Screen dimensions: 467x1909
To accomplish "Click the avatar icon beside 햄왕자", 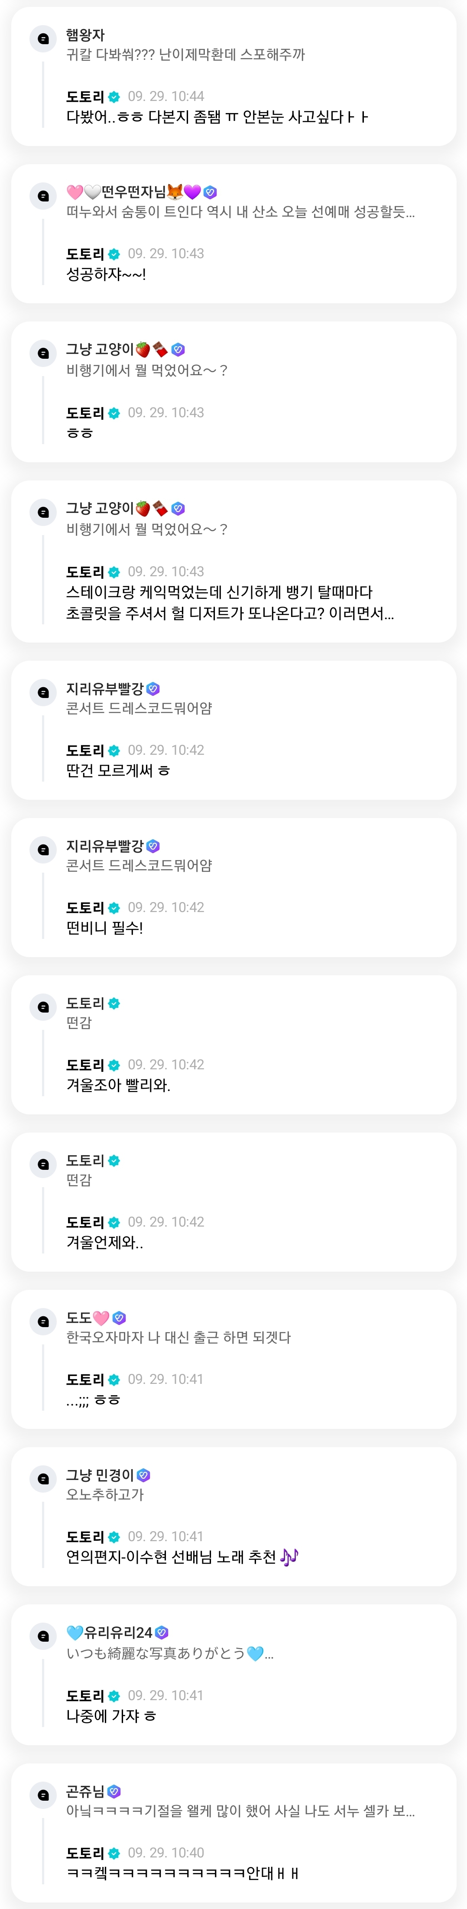I will click(43, 39).
